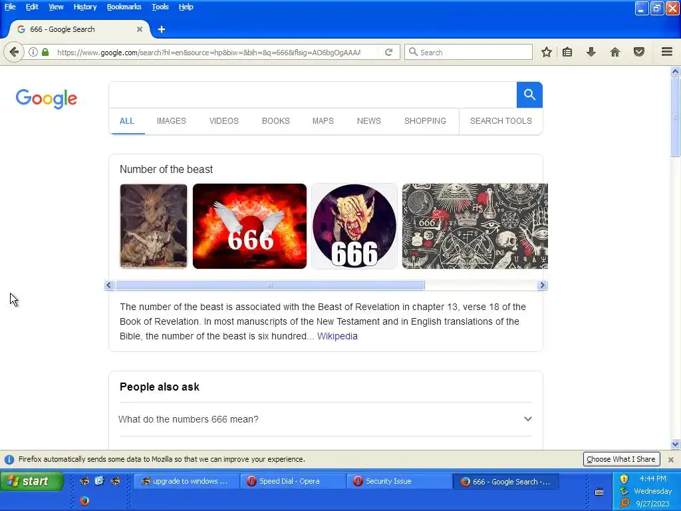The image size is (681, 511).
Task: Switch to 'upgrade to windows' taskbar item
Action: coord(186,482)
